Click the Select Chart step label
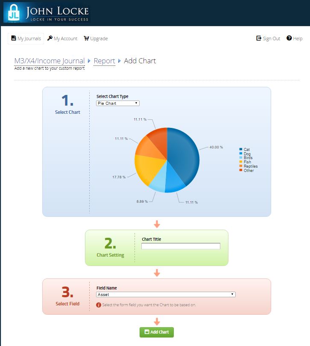310x346 pixels. pyautogui.click(x=67, y=112)
